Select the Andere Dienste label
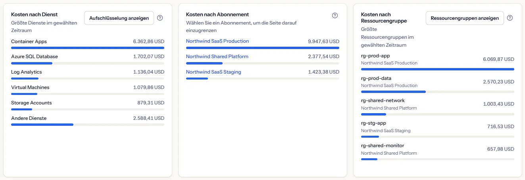The image size is (525, 180). click(x=29, y=118)
